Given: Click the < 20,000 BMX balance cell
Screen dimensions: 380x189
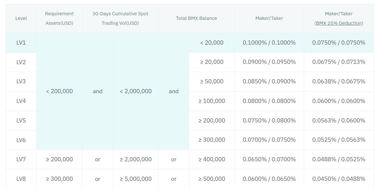Looking at the screenshot, I should 211,43.
